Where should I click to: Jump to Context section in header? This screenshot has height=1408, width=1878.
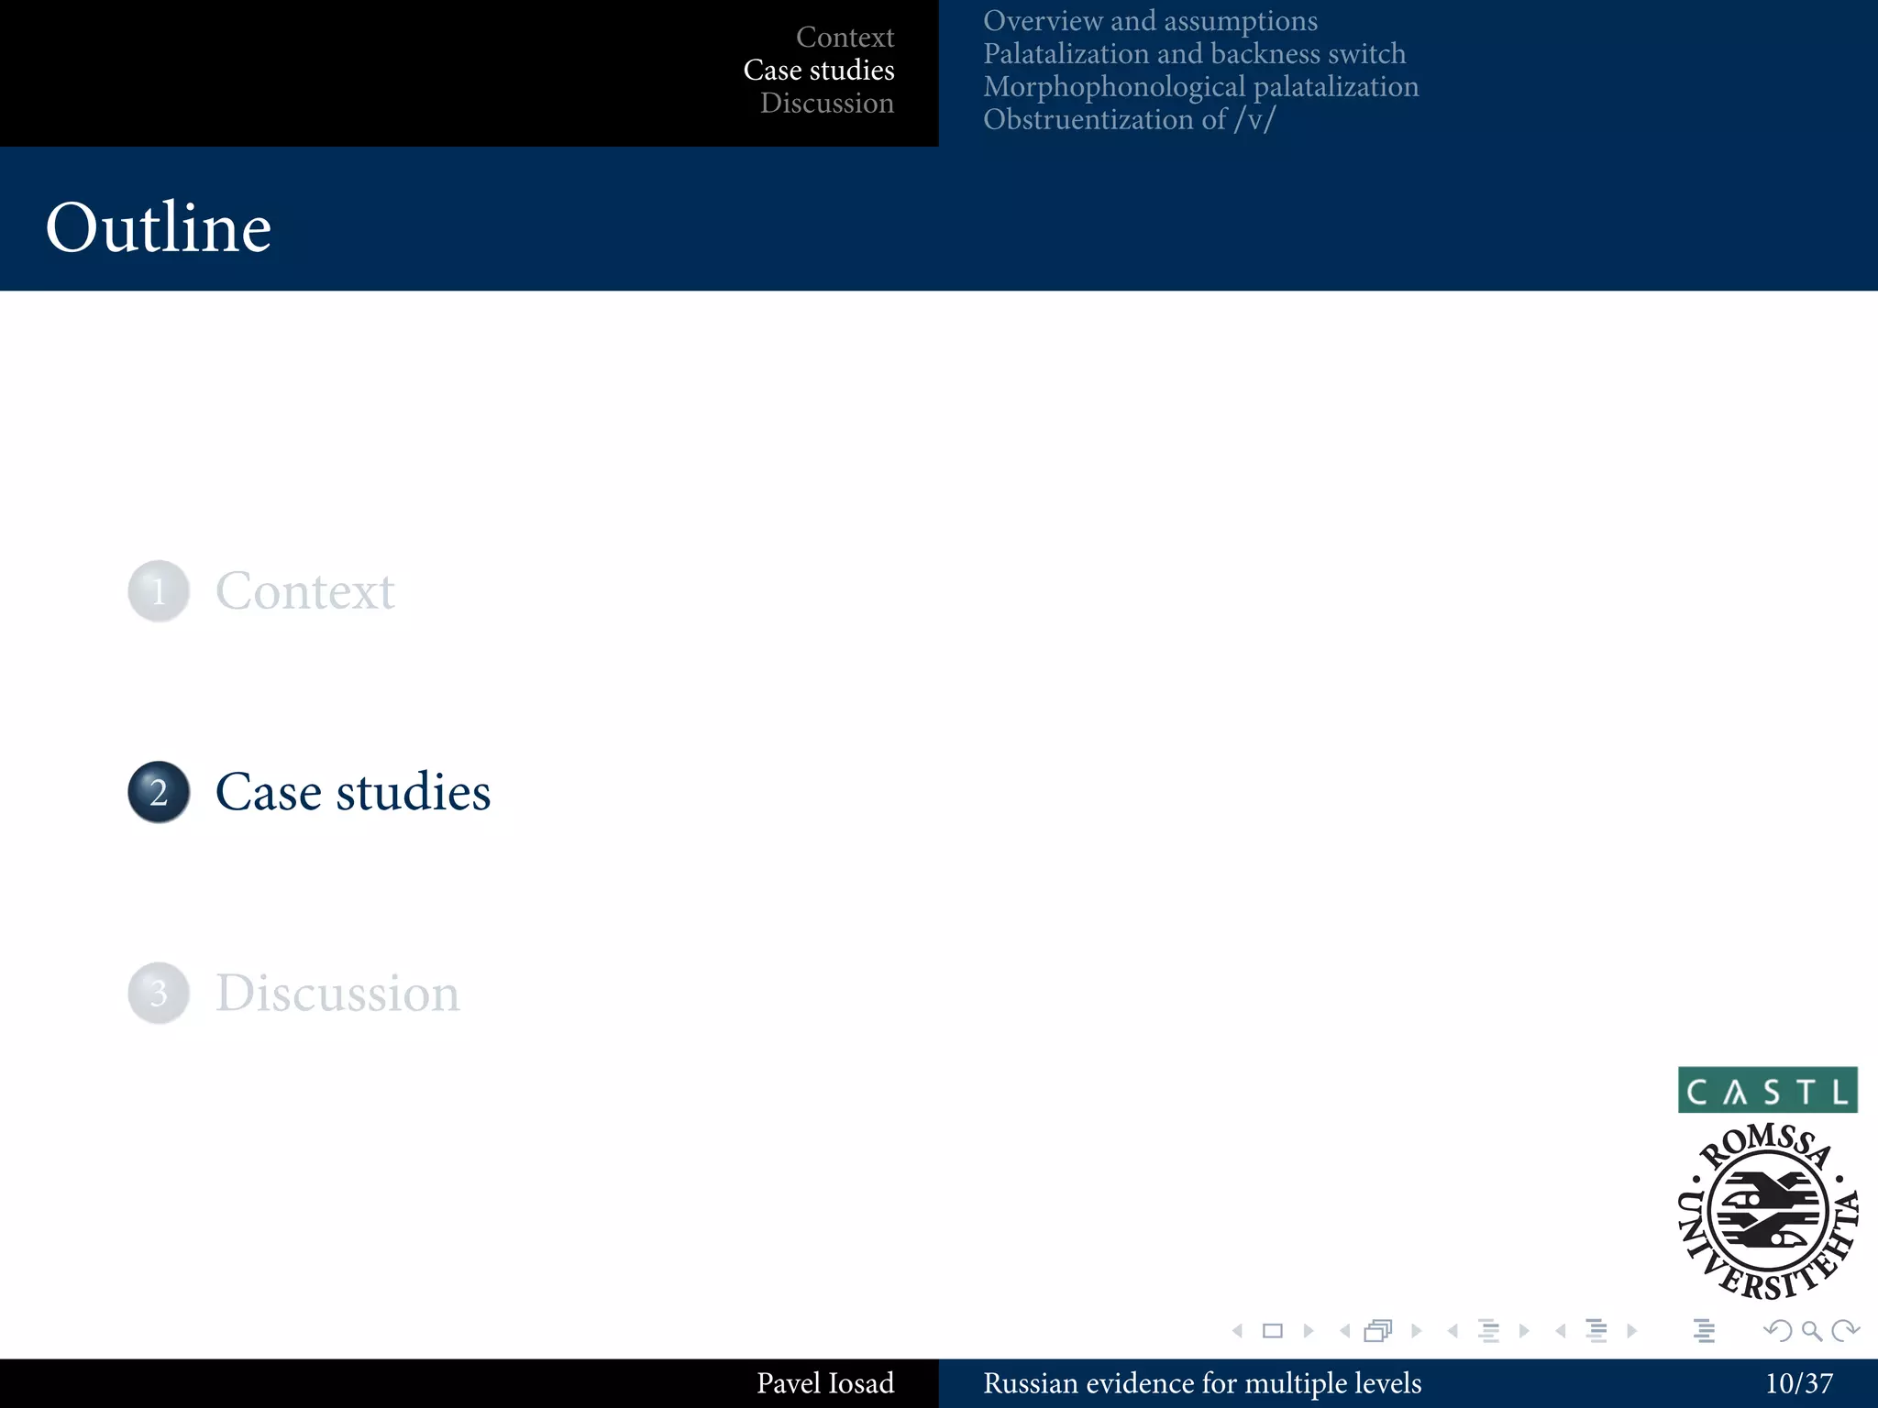(x=845, y=37)
